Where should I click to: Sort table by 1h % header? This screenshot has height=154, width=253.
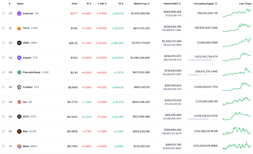coord(89,4)
